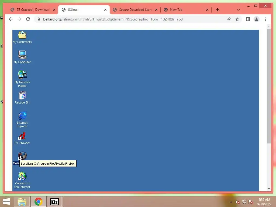The width and height of the screenshot is (276, 207).
Task: Click the page vertical scrollbar thumb
Action: (269, 86)
